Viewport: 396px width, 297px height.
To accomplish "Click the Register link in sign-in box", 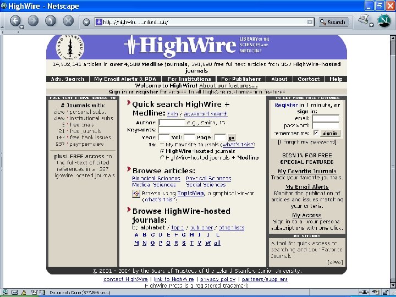I will tap(286, 105).
